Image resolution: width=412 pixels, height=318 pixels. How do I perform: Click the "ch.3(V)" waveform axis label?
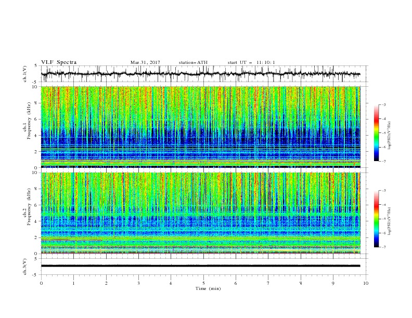coord(25,267)
